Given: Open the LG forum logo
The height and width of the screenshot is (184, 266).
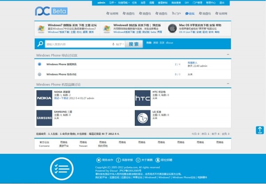Looking at the screenshot, I should [x=142, y=118].
